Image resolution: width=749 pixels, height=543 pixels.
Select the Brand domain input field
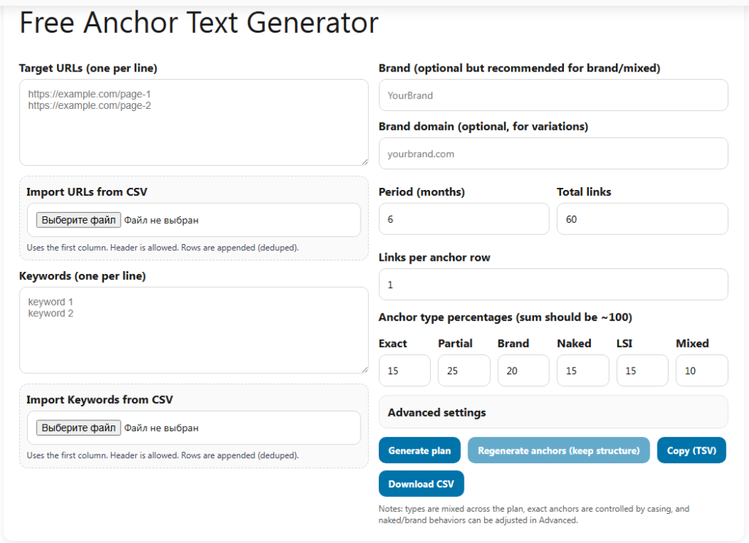click(x=553, y=154)
